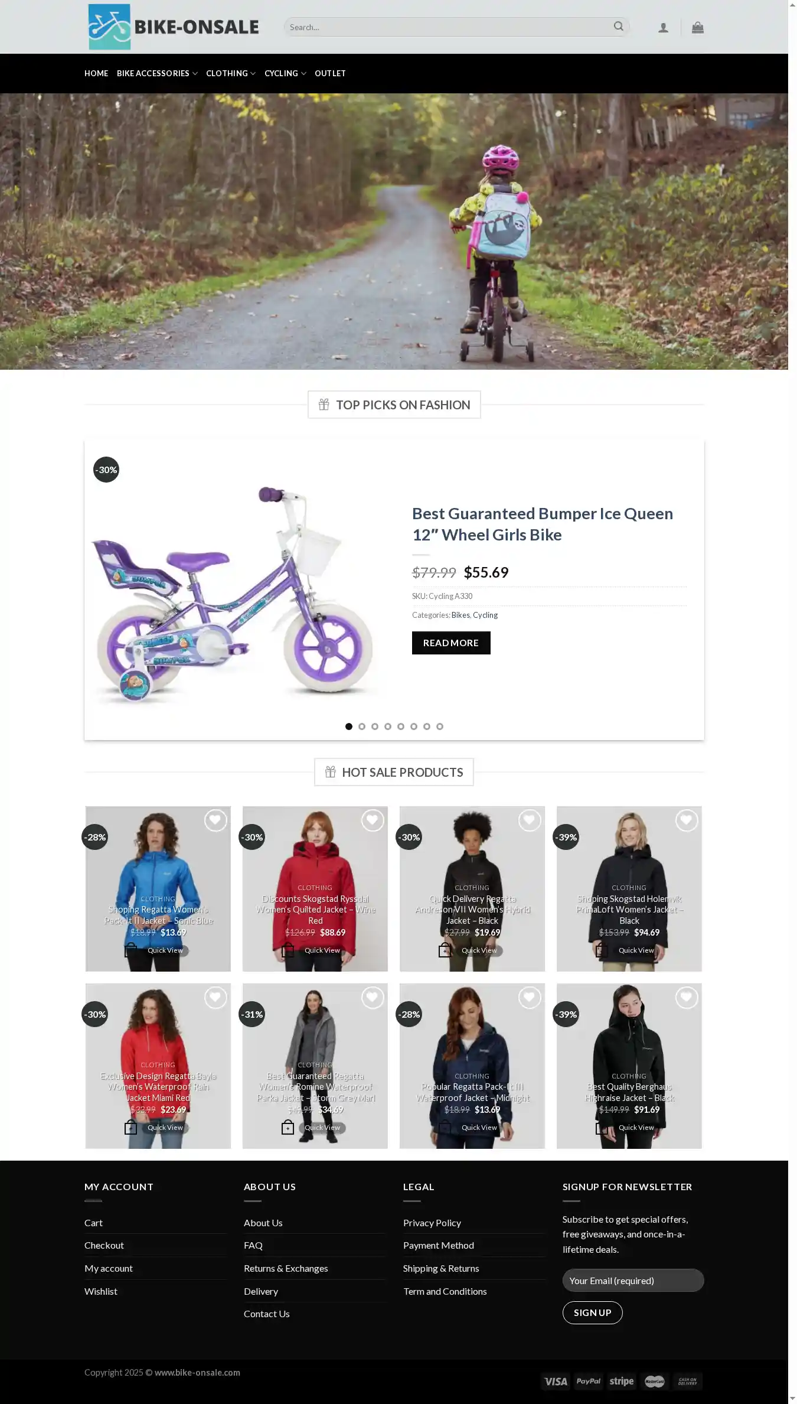
Task: Open the user account icon
Action: (663, 28)
